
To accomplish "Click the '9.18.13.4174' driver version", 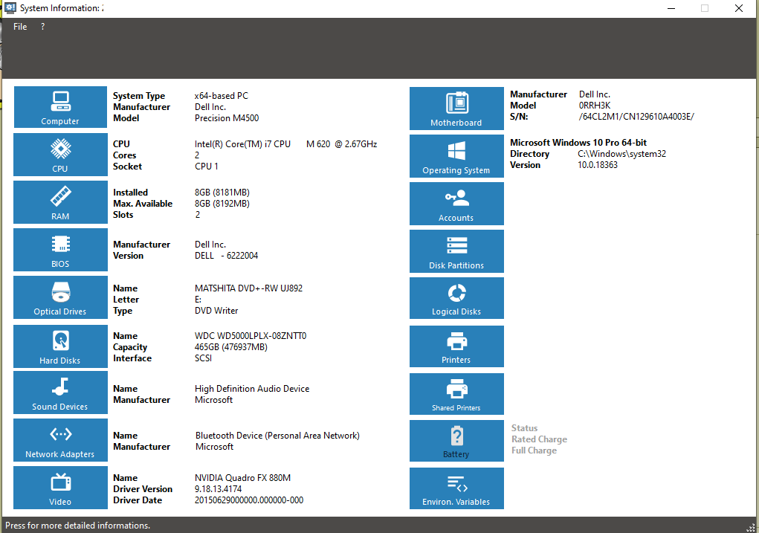I will [218, 489].
